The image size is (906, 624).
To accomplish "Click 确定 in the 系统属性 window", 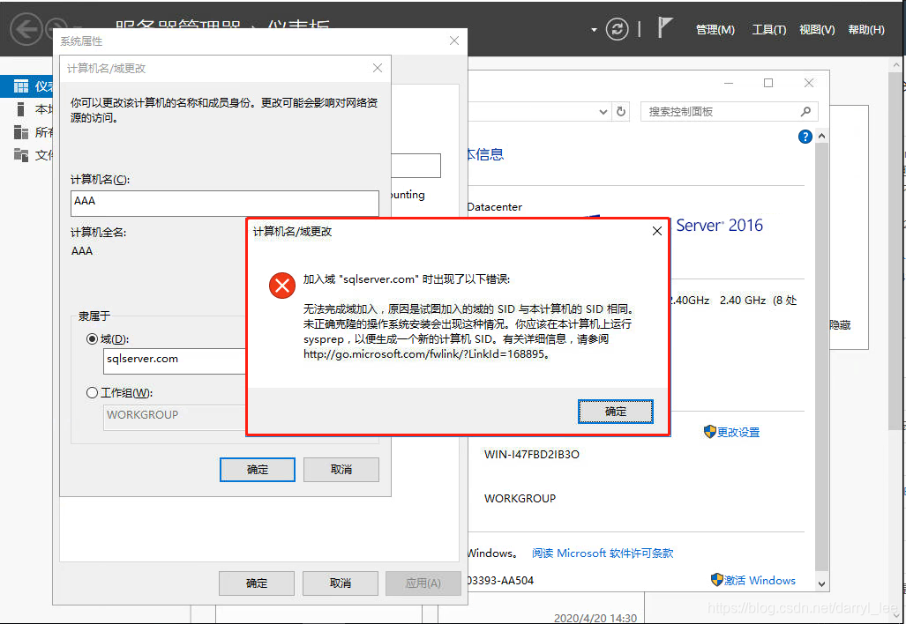I will [x=257, y=583].
